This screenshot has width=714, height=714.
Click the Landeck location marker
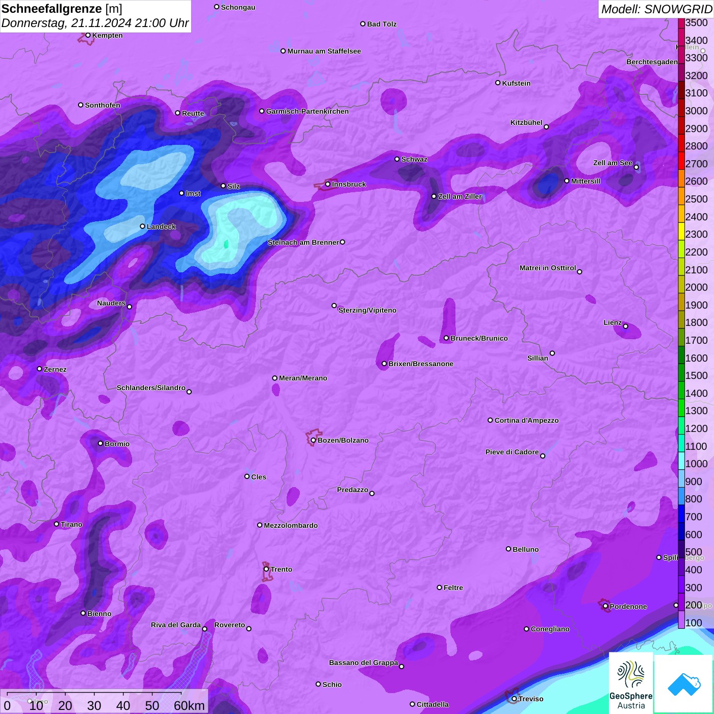tap(143, 226)
